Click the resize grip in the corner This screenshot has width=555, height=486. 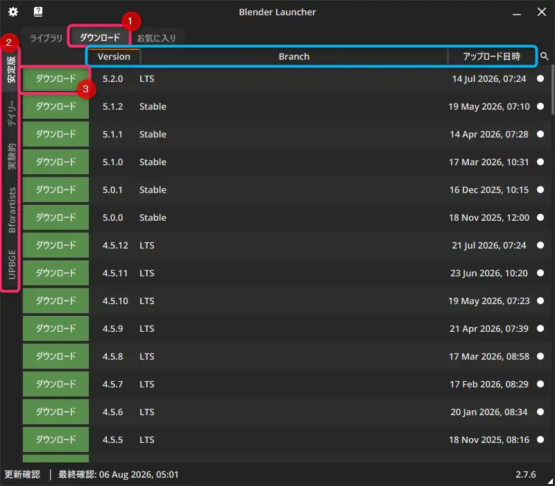pos(550,481)
